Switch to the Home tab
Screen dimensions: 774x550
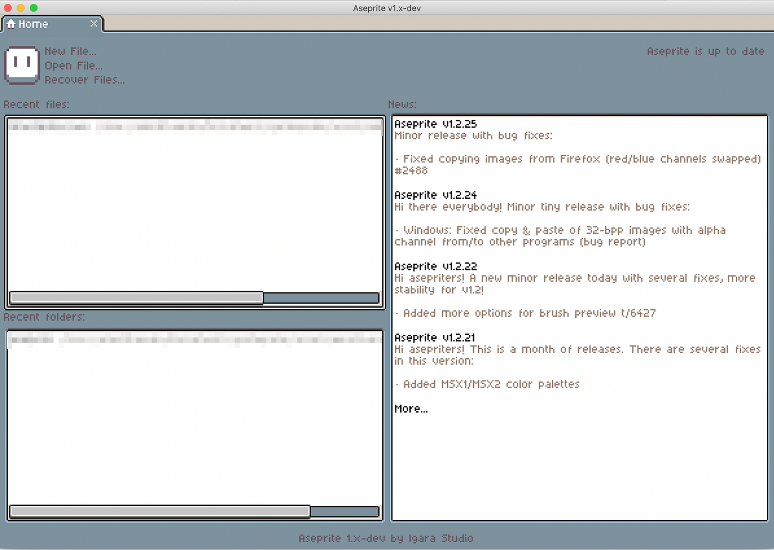point(33,24)
